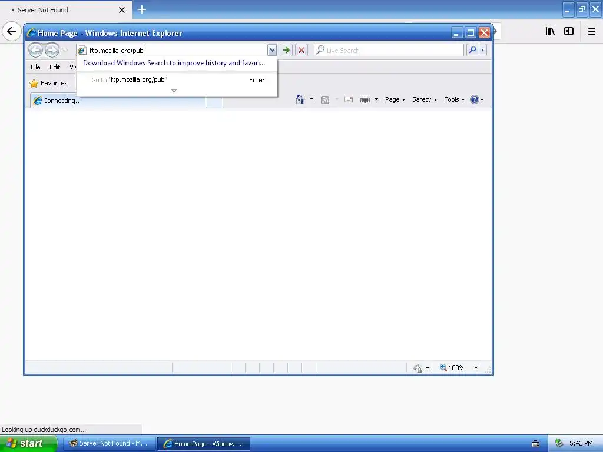Image resolution: width=603 pixels, height=452 pixels.
Task: Open the search provider options dropdown
Action: click(482, 50)
